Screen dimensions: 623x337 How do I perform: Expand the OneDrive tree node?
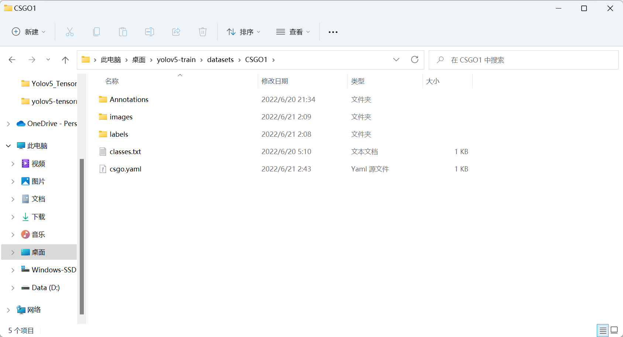click(x=8, y=124)
